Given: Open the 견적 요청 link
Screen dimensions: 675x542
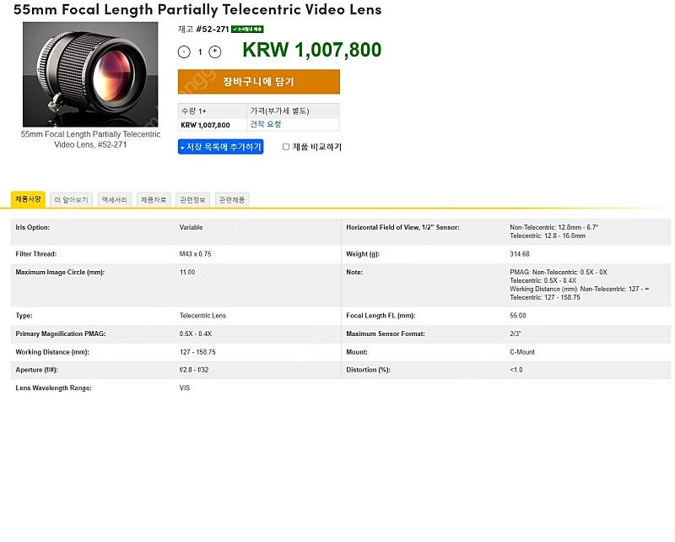Looking at the screenshot, I should pos(265,124).
